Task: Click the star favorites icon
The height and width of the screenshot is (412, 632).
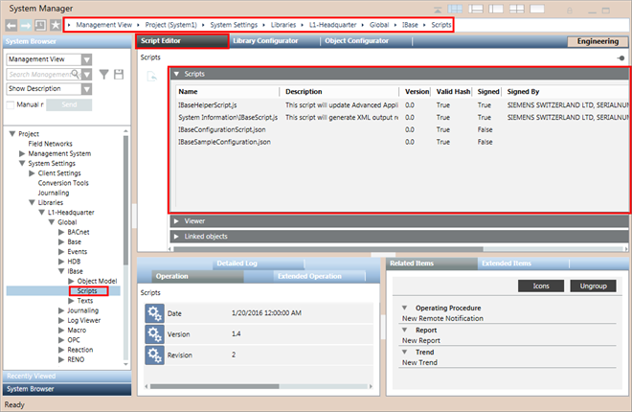Action: tap(56, 23)
